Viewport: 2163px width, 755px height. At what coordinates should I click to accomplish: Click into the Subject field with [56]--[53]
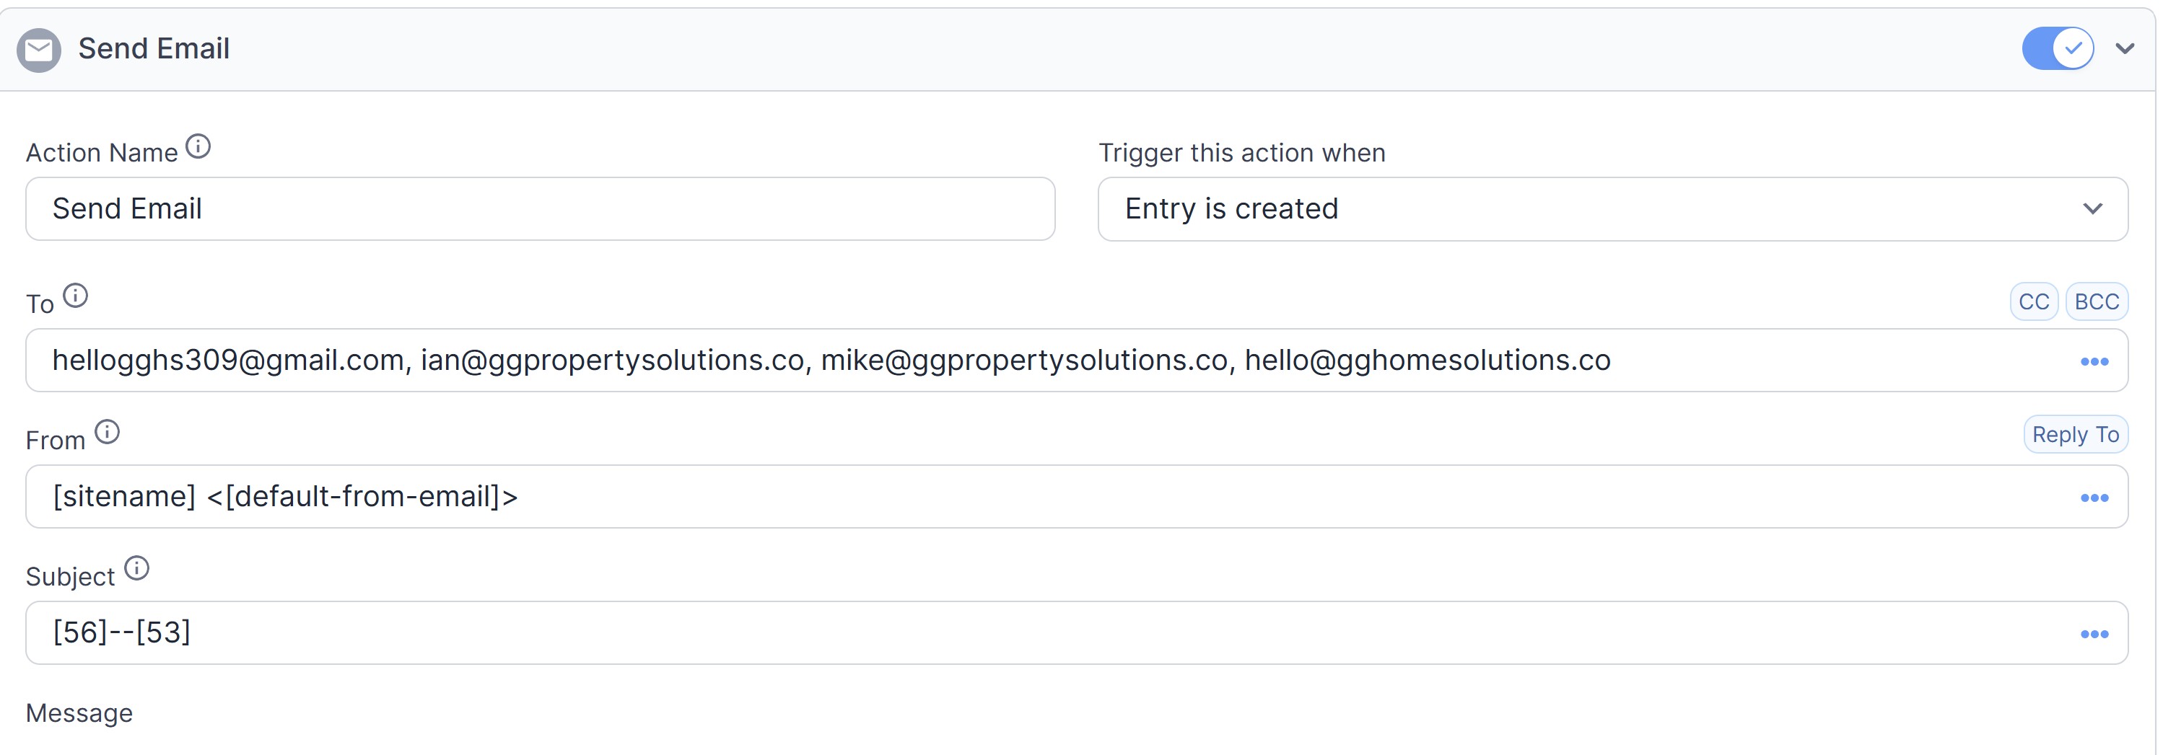1077,632
